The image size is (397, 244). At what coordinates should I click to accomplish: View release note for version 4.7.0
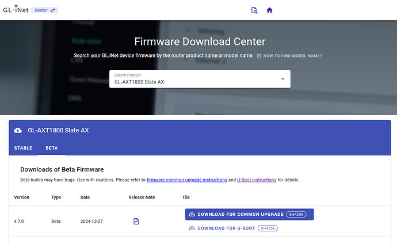point(136,221)
